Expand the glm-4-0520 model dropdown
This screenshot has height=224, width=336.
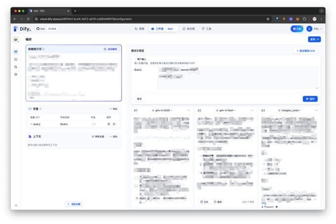coord(162,110)
